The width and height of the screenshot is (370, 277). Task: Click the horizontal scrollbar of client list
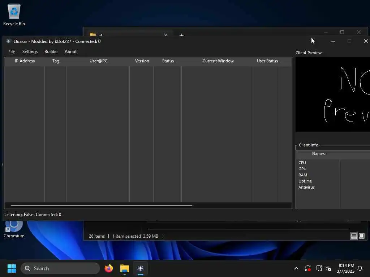102,206
